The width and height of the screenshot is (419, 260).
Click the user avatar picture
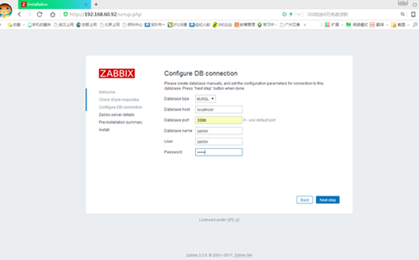[x=6, y=10]
